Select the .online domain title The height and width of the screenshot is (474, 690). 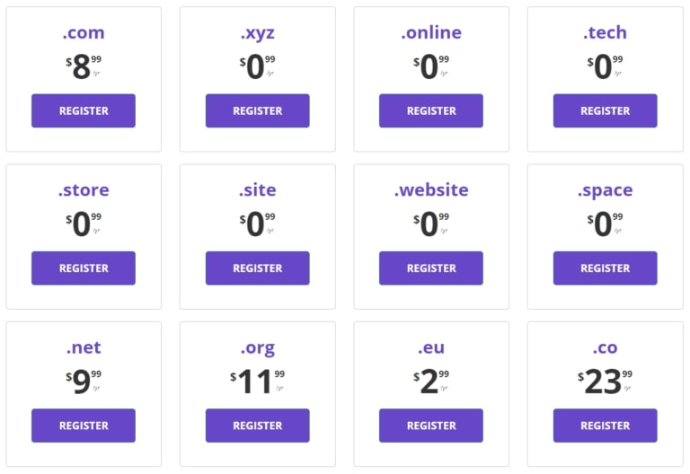(x=431, y=32)
